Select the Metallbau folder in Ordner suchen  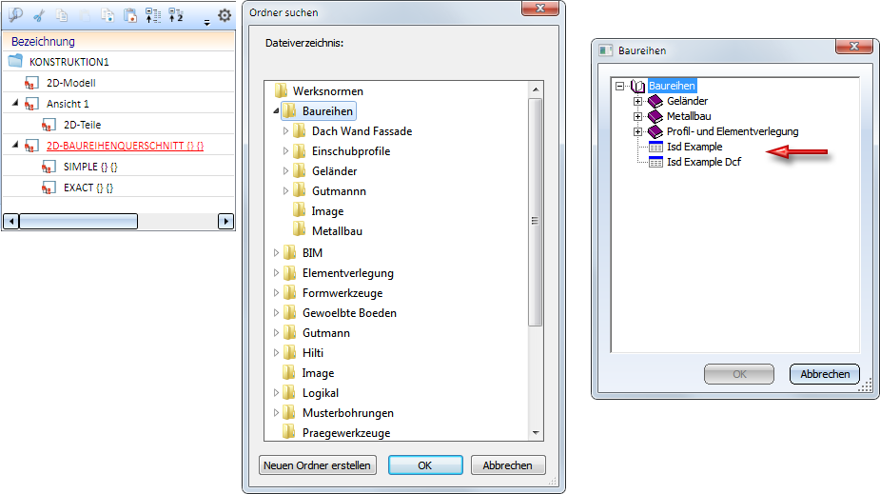(x=337, y=230)
